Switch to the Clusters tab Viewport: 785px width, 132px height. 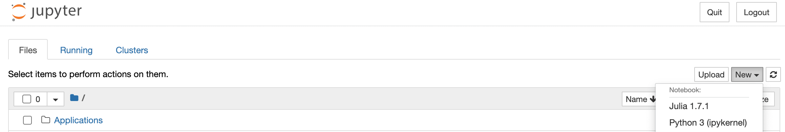(132, 50)
